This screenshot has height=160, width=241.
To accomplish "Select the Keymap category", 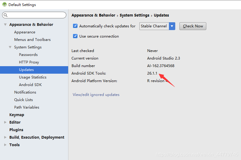I will coord(17,115).
